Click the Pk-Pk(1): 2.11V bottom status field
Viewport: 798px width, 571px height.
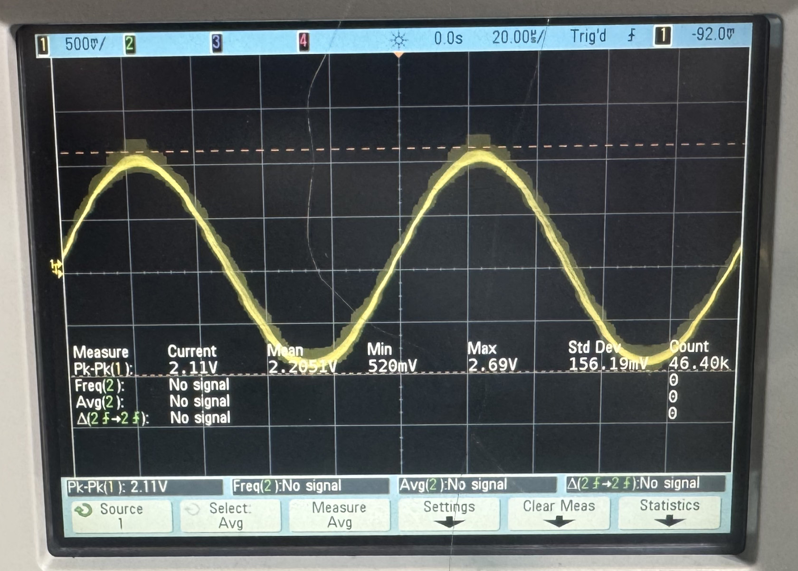145,487
